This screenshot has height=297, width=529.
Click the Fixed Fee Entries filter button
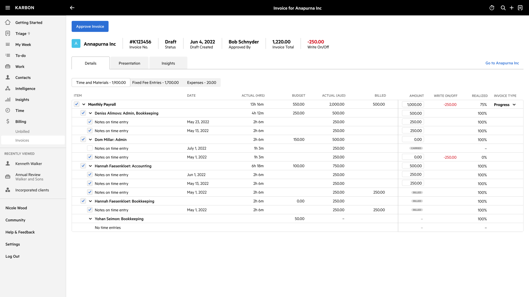[x=155, y=82]
